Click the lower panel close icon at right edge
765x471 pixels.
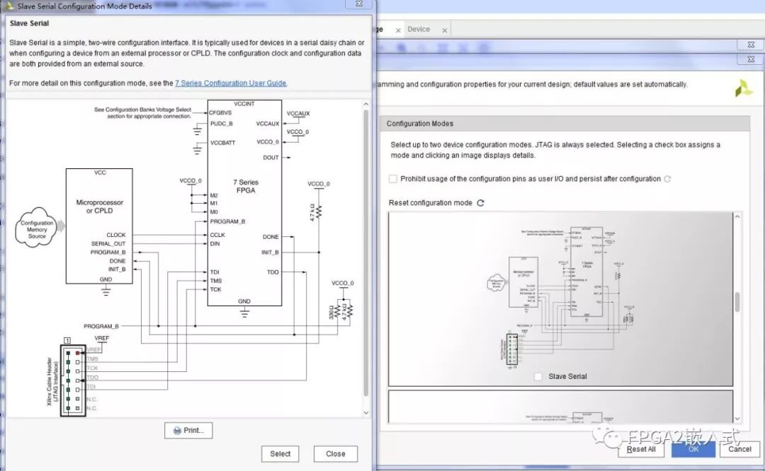[751, 59]
